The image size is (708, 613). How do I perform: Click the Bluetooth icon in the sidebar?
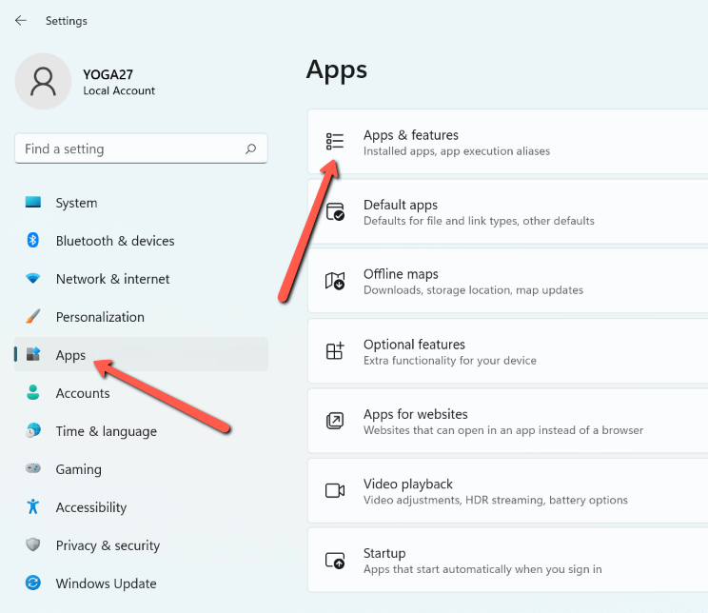(x=33, y=240)
